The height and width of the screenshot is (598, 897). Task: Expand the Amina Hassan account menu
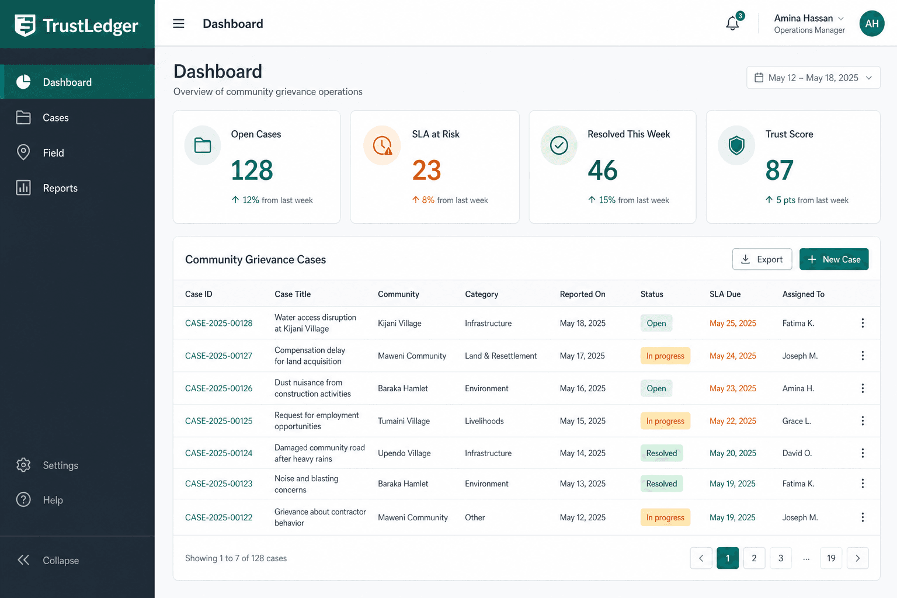[809, 23]
